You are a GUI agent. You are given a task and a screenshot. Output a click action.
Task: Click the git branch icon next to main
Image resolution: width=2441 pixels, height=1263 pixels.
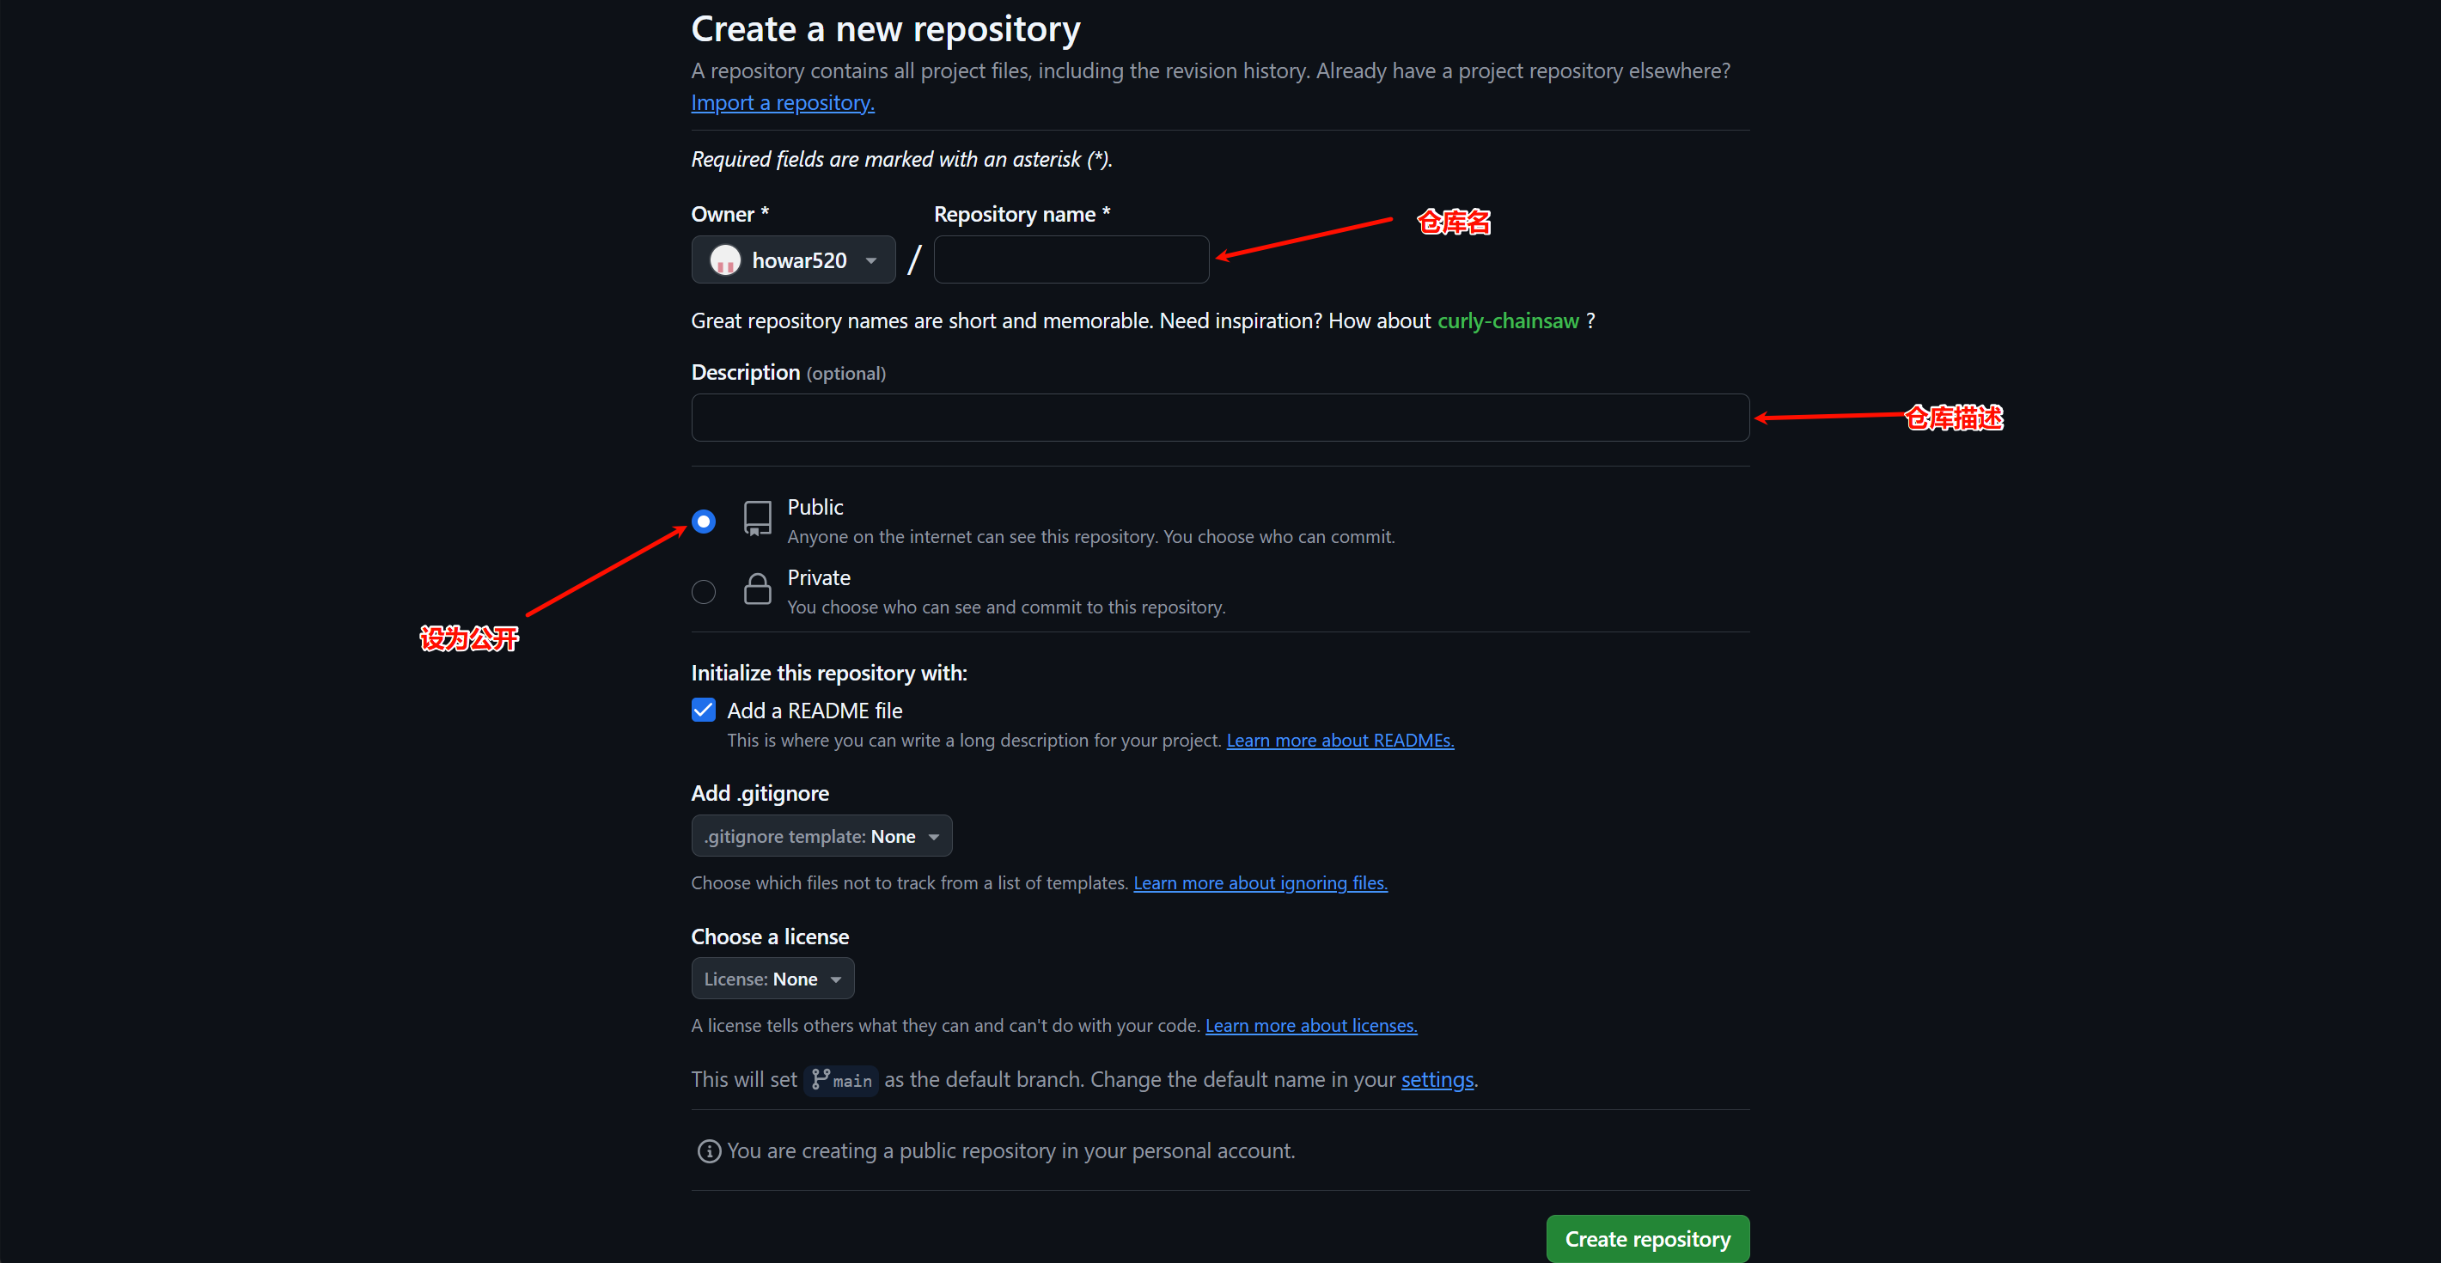(821, 1079)
